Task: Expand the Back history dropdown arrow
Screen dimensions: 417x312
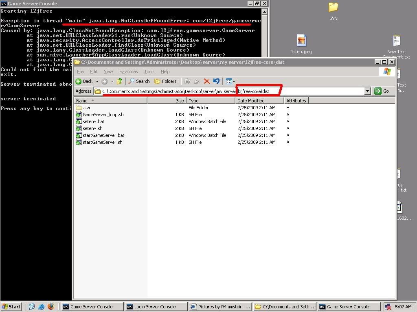Action: (97, 81)
